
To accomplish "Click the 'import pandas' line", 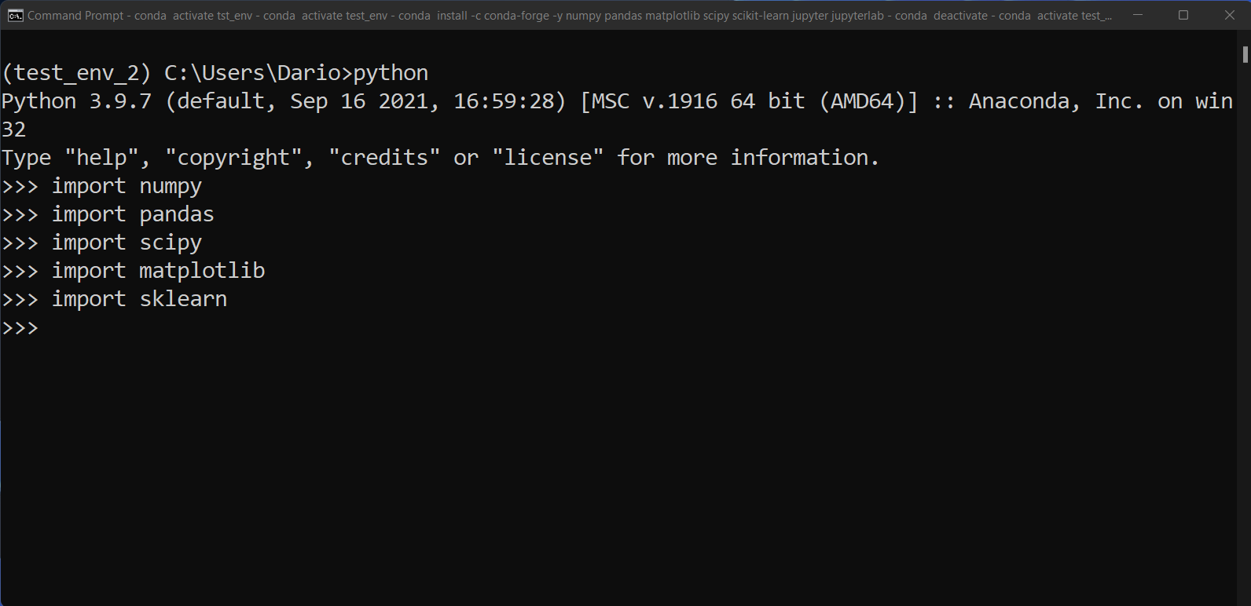I will pos(132,214).
